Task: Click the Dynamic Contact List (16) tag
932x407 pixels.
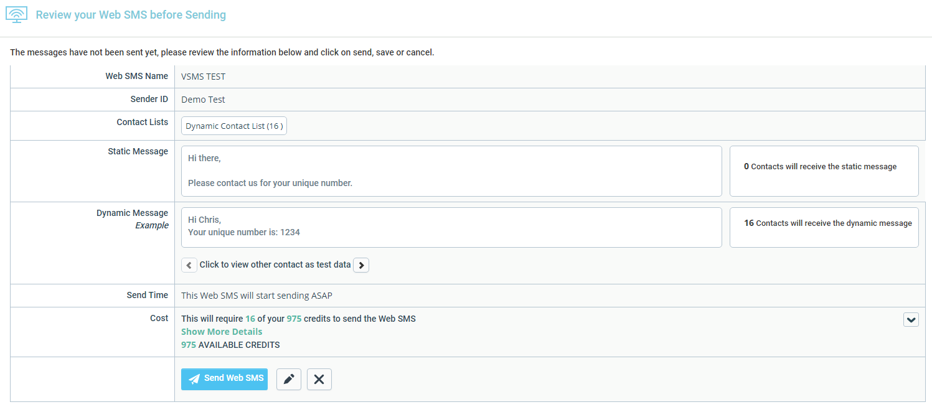Action: [x=234, y=126]
